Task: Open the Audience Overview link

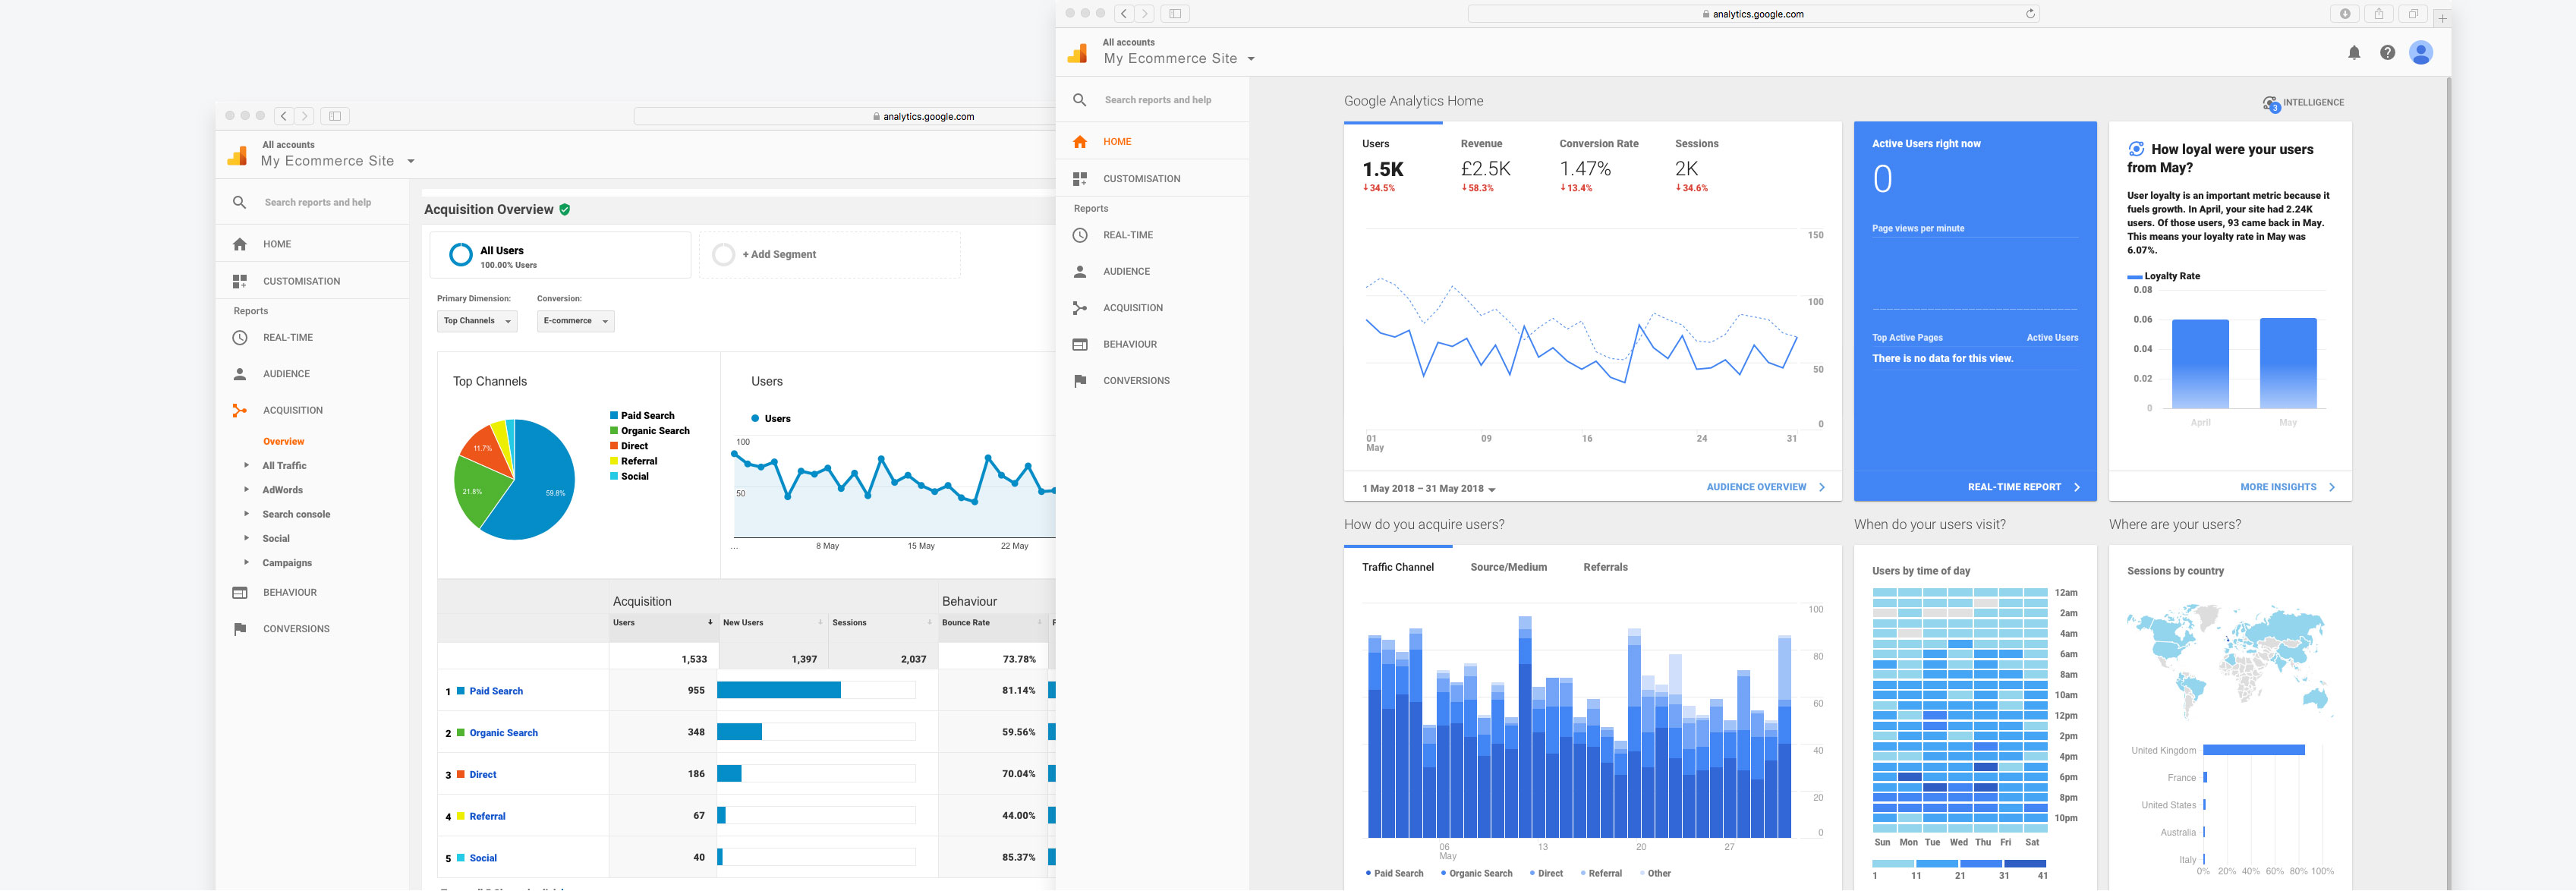Action: click(x=1765, y=487)
